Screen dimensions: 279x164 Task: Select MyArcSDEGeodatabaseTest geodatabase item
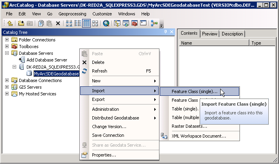pyautogui.click(x=56, y=74)
